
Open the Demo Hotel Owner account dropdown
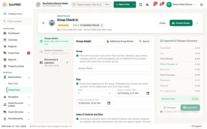pos(181,5)
